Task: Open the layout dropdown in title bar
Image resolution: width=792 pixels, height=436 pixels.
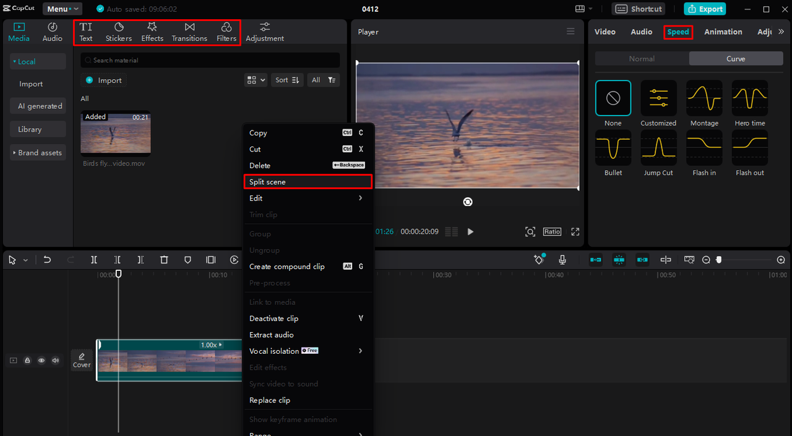Action: pos(583,9)
